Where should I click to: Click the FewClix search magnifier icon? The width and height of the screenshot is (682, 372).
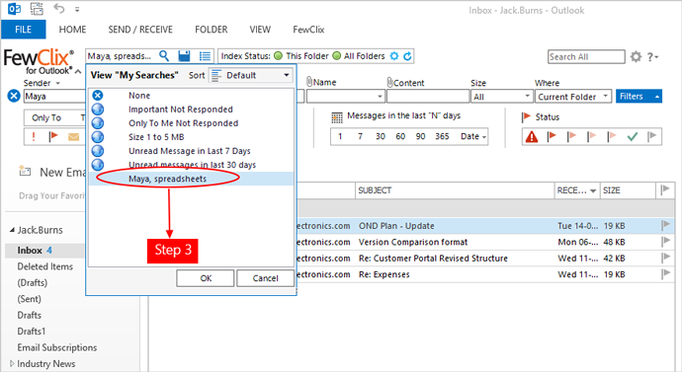(164, 55)
